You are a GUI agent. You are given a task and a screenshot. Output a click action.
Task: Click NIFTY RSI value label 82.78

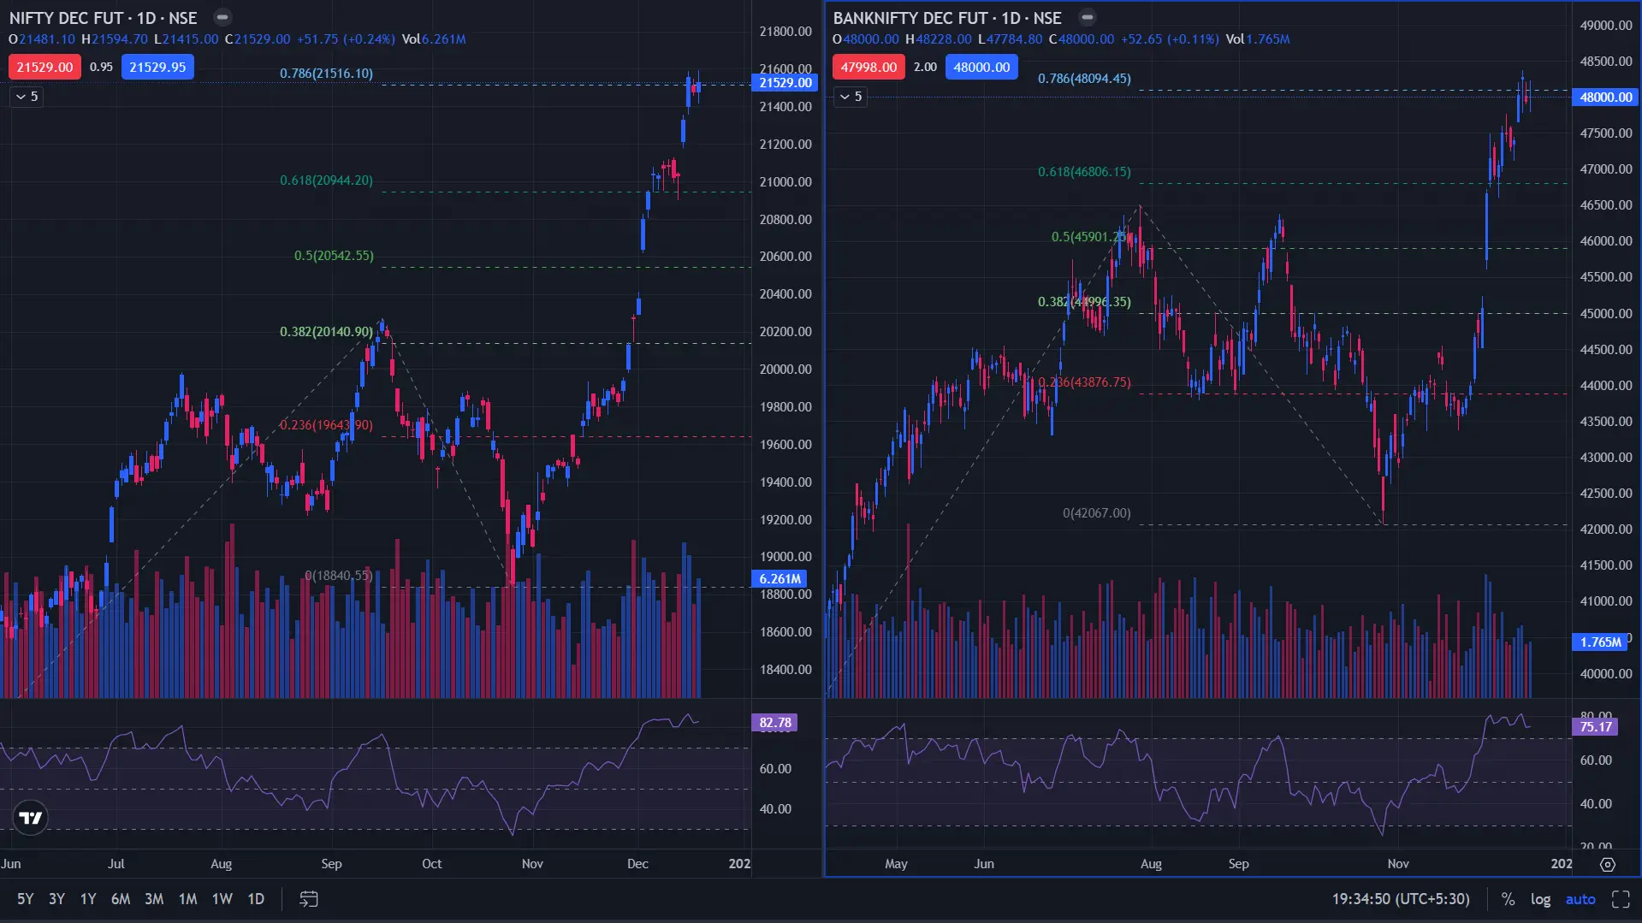[774, 723]
